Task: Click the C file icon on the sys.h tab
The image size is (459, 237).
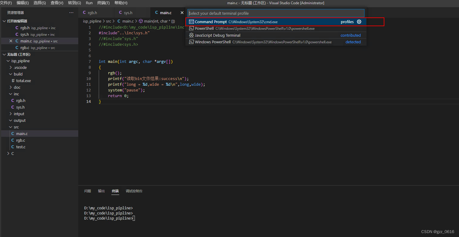Action: coord(120,13)
